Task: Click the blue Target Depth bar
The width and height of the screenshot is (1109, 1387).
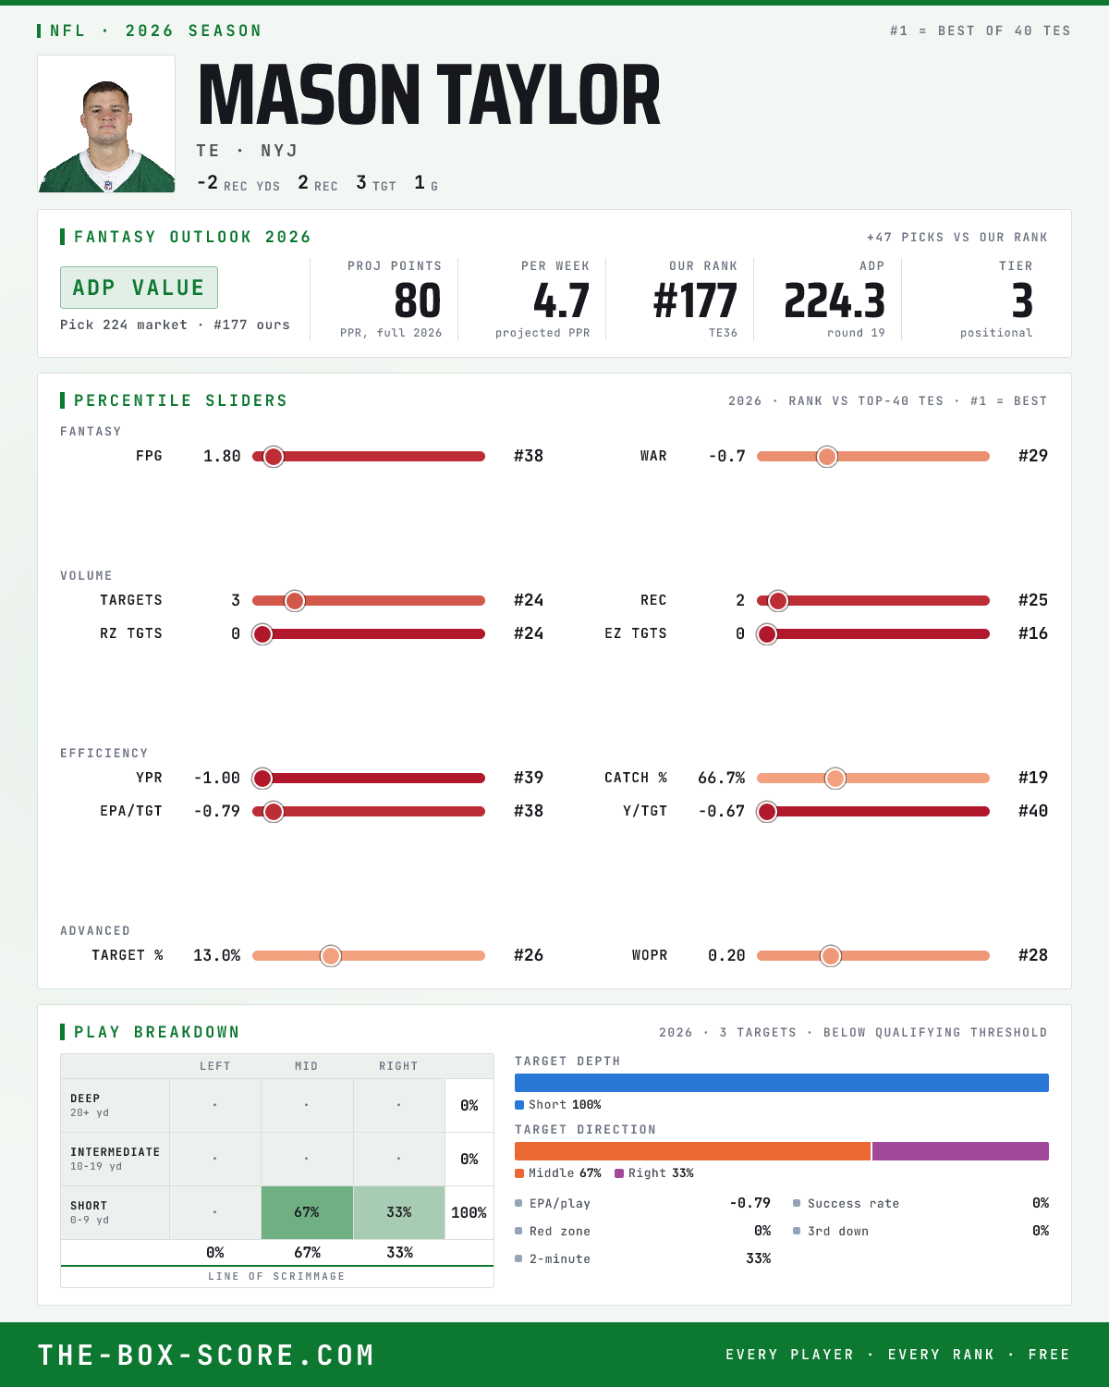Action: [x=782, y=1083]
